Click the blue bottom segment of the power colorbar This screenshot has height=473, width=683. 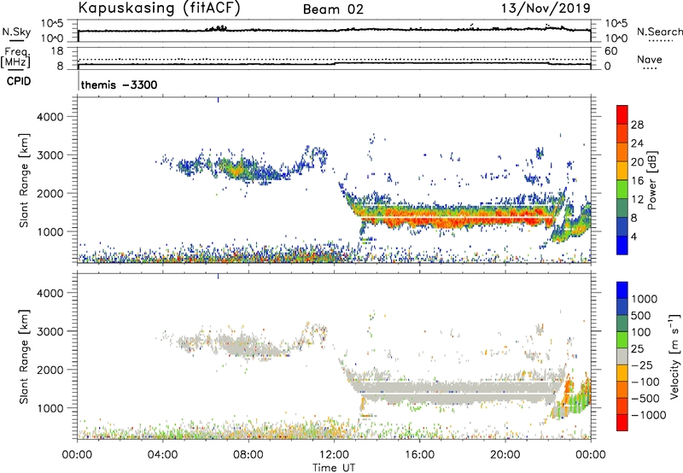point(622,245)
